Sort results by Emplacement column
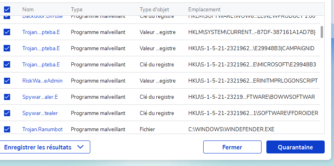 click(204, 9)
